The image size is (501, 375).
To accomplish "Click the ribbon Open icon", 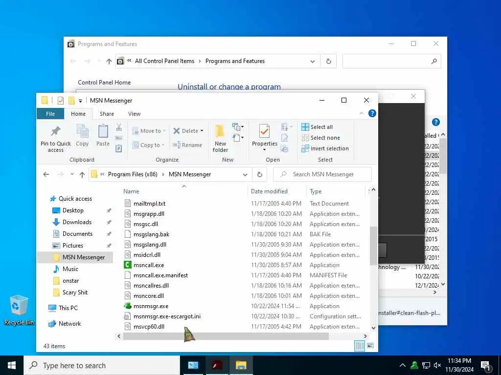I will [x=286, y=127].
